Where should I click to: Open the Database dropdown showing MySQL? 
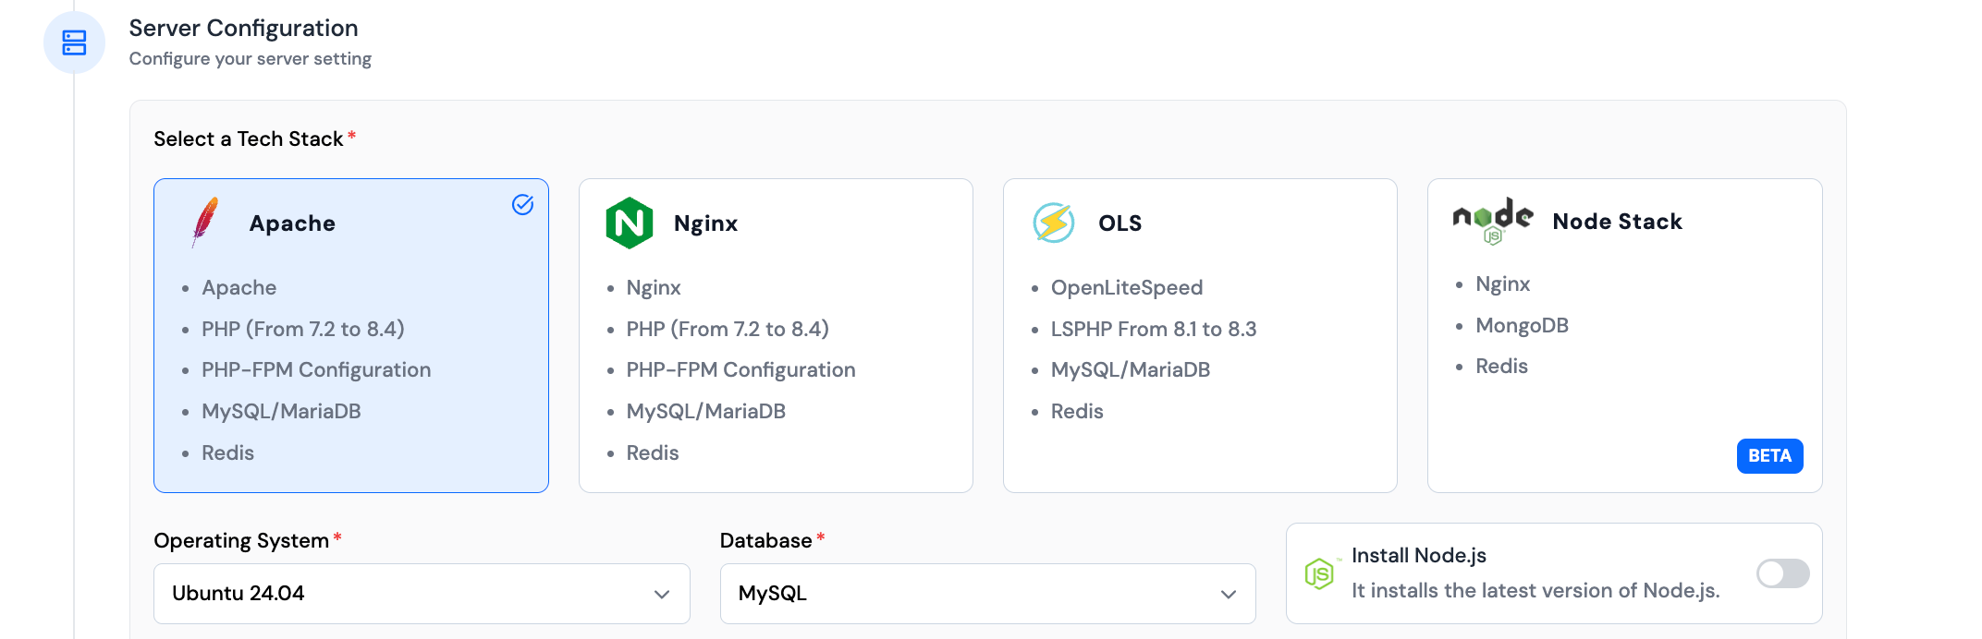[987, 594]
